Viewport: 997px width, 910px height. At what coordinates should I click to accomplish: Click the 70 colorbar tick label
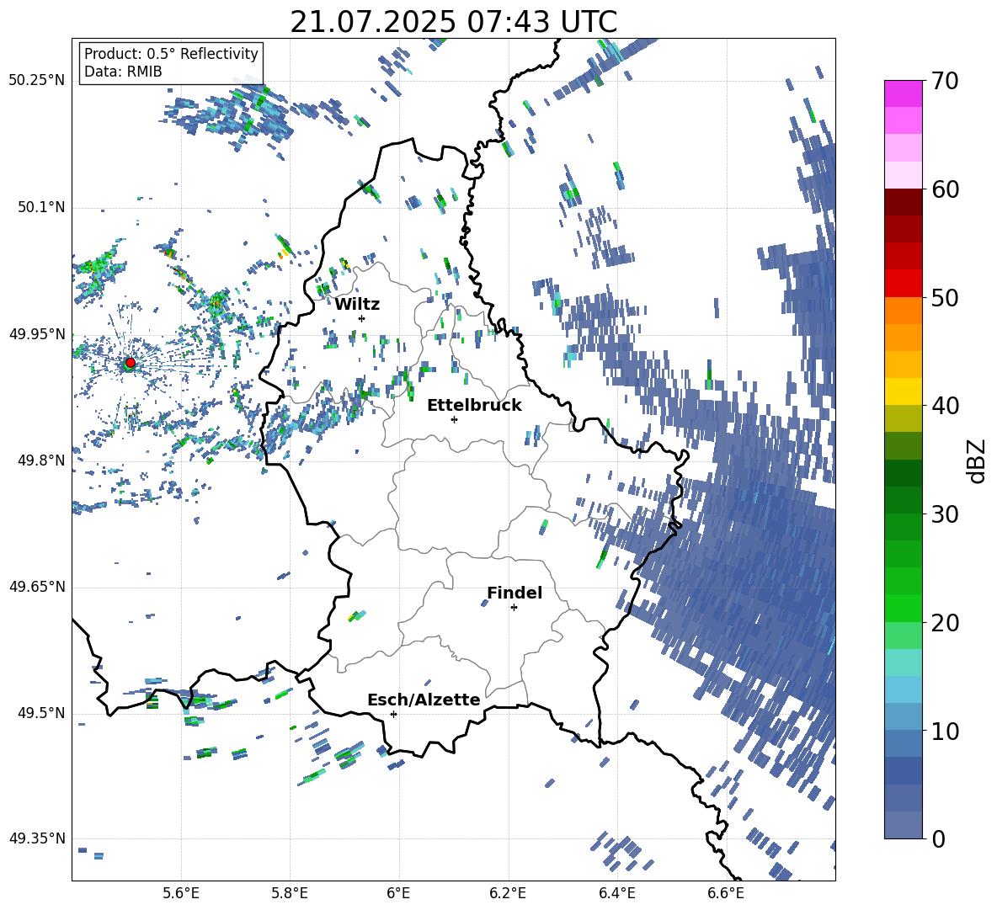click(945, 82)
